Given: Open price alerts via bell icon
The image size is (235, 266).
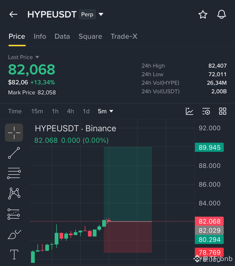Looking at the screenshot, I should coord(221,14).
